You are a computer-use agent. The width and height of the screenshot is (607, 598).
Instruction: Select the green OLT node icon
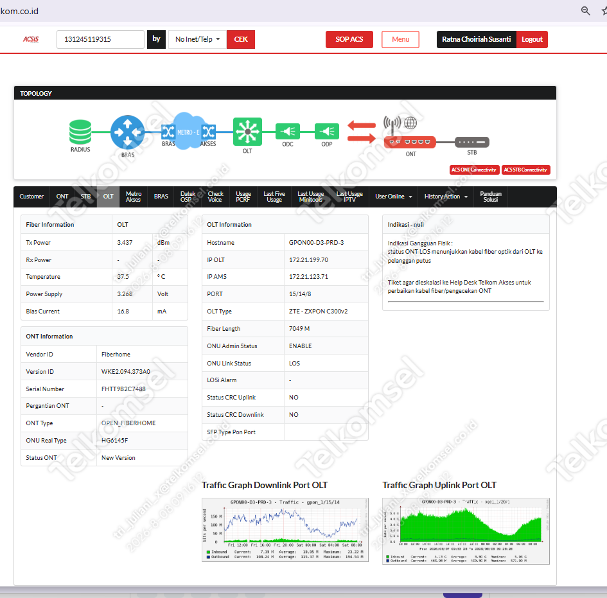[x=247, y=132]
